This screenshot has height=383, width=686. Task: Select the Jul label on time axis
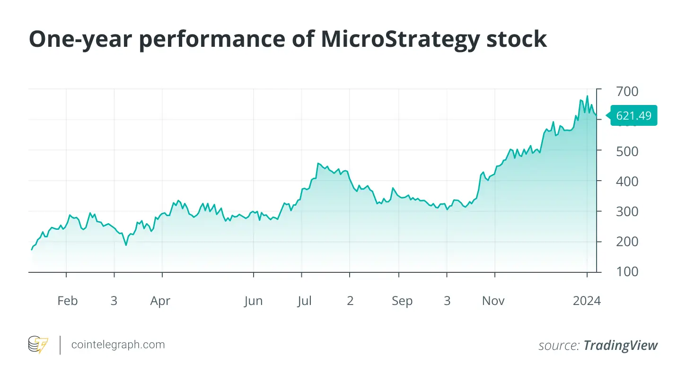[x=304, y=301]
